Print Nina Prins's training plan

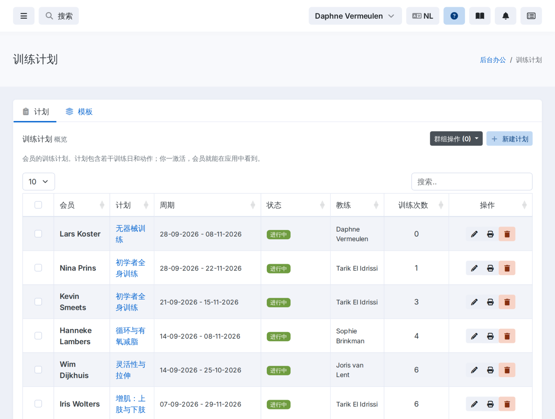pos(490,268)
